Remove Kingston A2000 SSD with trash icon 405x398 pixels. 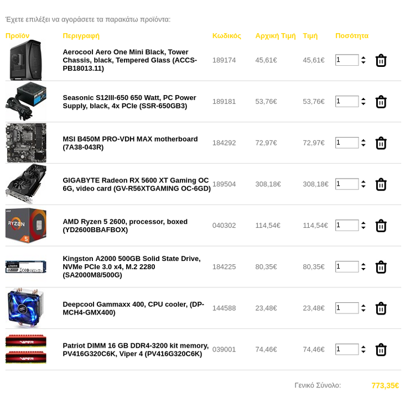pyautogui.click(x=381, y=267)
